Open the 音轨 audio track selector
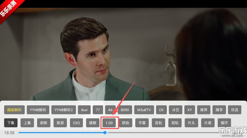The height and width of the screenshot is (138, 247). pos(159,123)
